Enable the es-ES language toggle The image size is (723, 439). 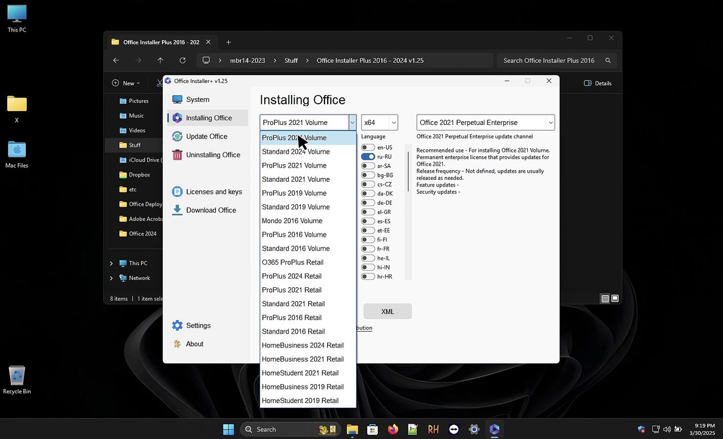(367, 221)
